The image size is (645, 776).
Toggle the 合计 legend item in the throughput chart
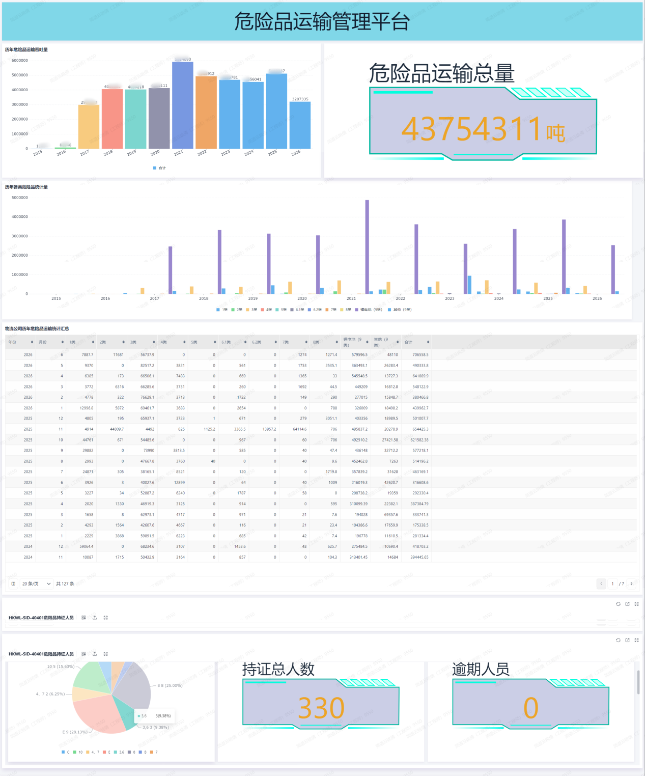click(159, 168)
